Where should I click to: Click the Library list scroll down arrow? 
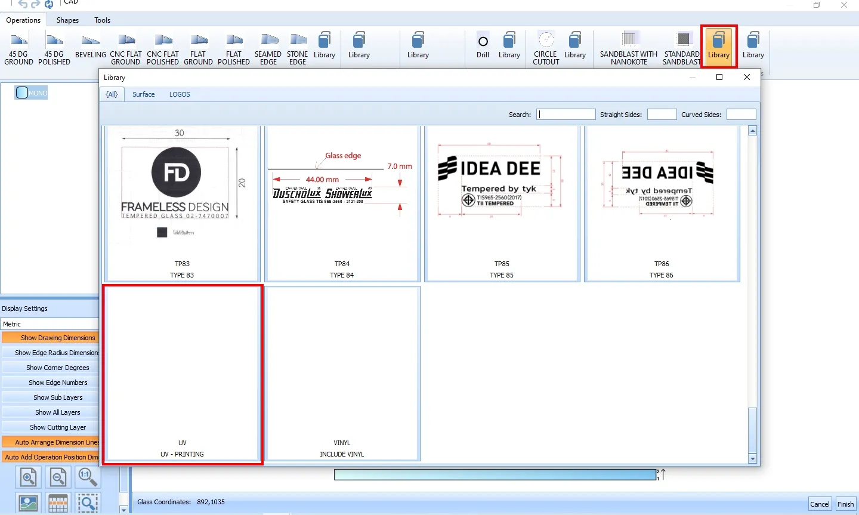click(x=753, y=459)
